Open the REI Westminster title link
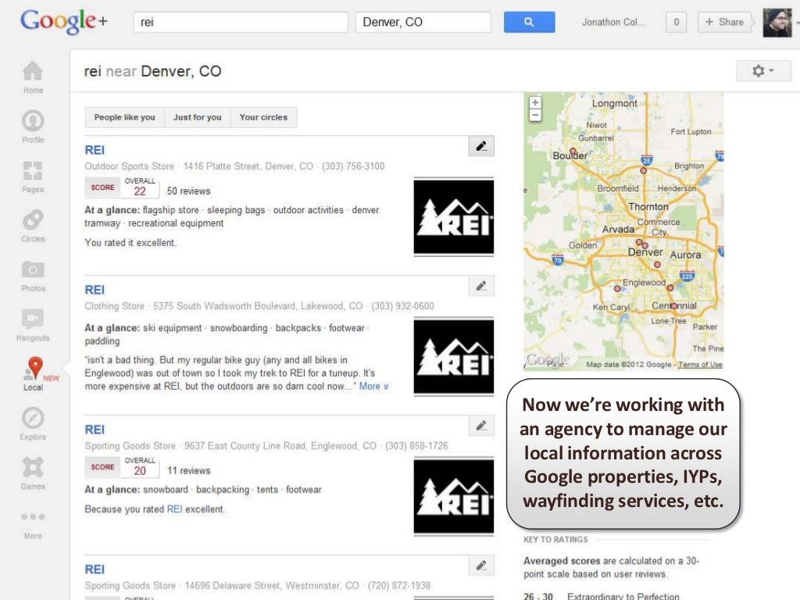The image size is (800, 600). pos(95,570)
